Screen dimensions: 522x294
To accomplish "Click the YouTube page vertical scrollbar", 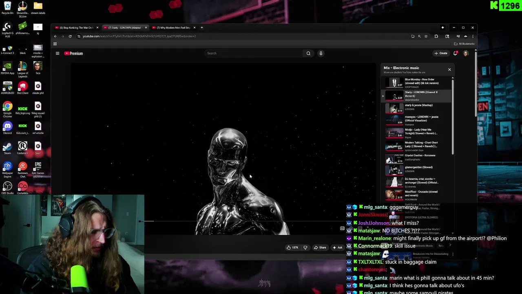I will [x=476, y=84].
